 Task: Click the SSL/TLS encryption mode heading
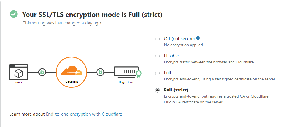92,15
